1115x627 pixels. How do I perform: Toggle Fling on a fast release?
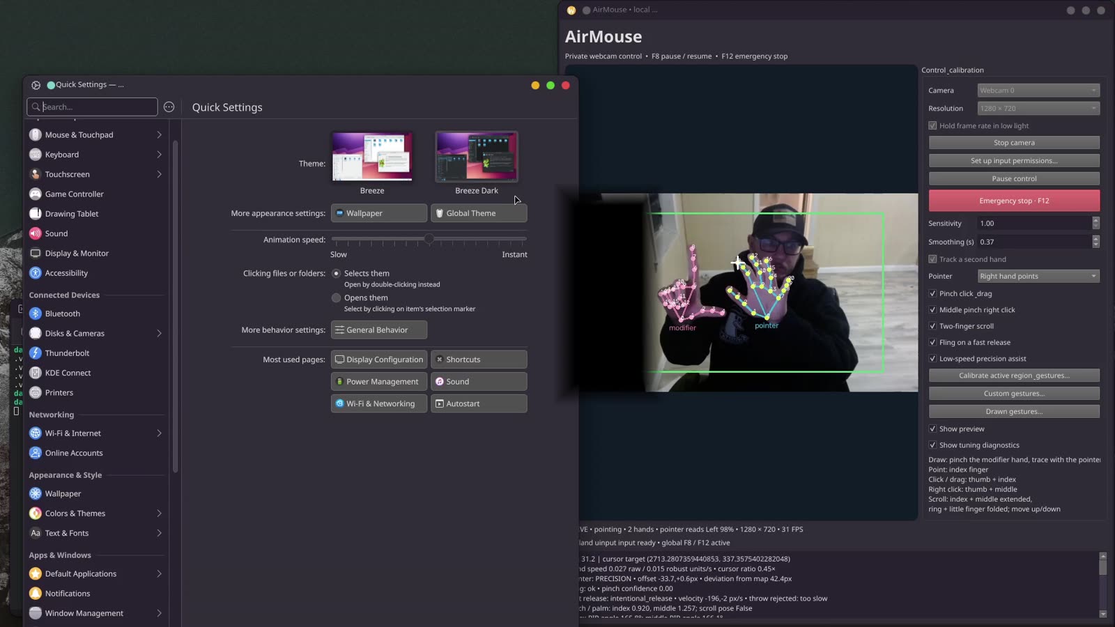coord(932,342)
